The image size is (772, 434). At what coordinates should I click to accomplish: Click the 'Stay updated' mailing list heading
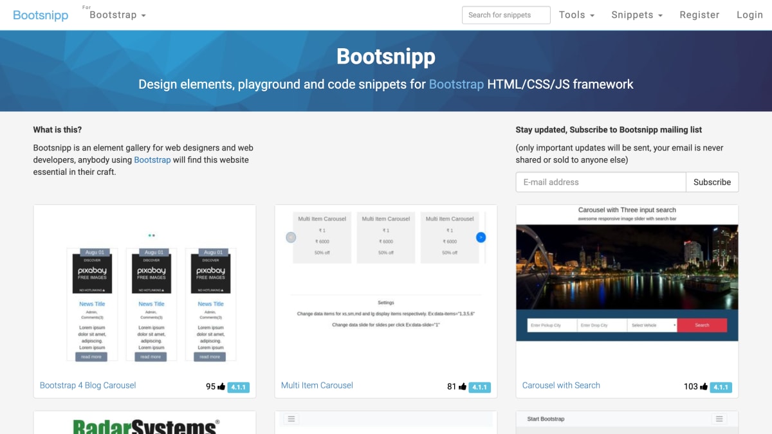[609, 130]
